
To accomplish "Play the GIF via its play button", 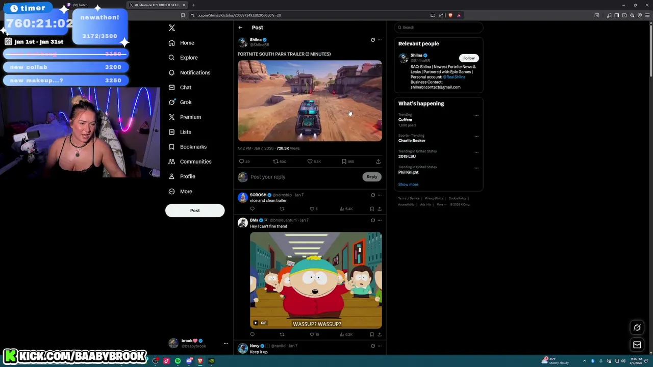I will coord(256,323).
